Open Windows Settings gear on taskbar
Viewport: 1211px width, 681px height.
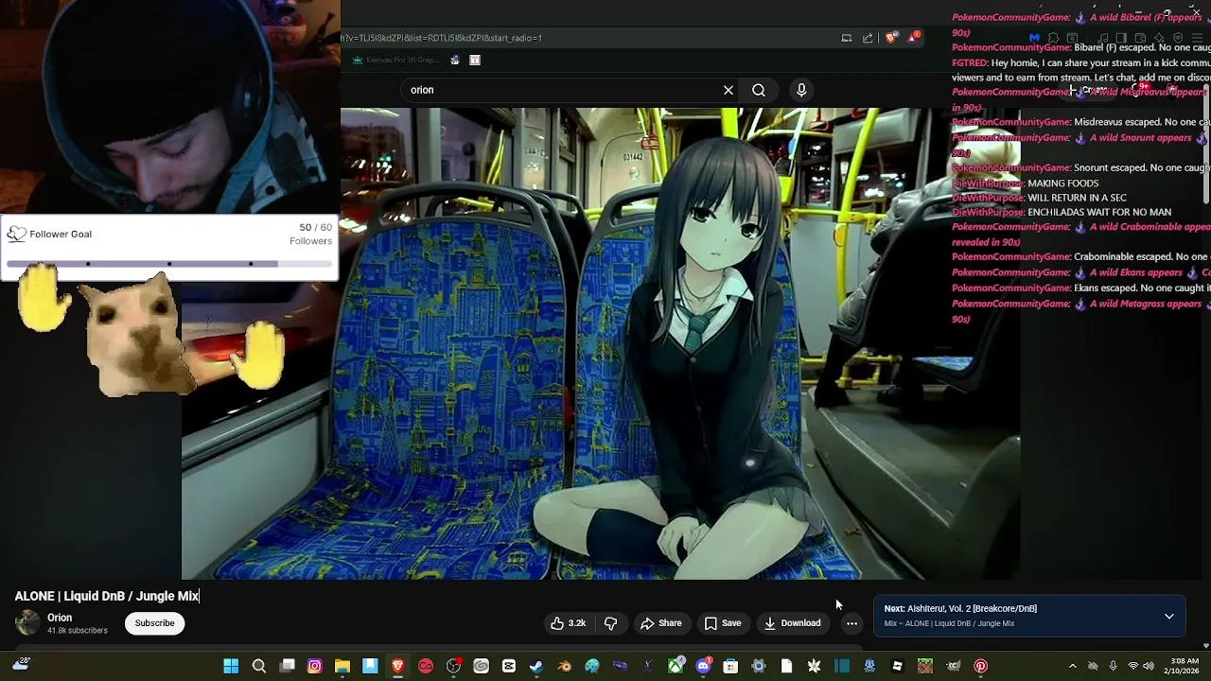[x=758, y=666]
